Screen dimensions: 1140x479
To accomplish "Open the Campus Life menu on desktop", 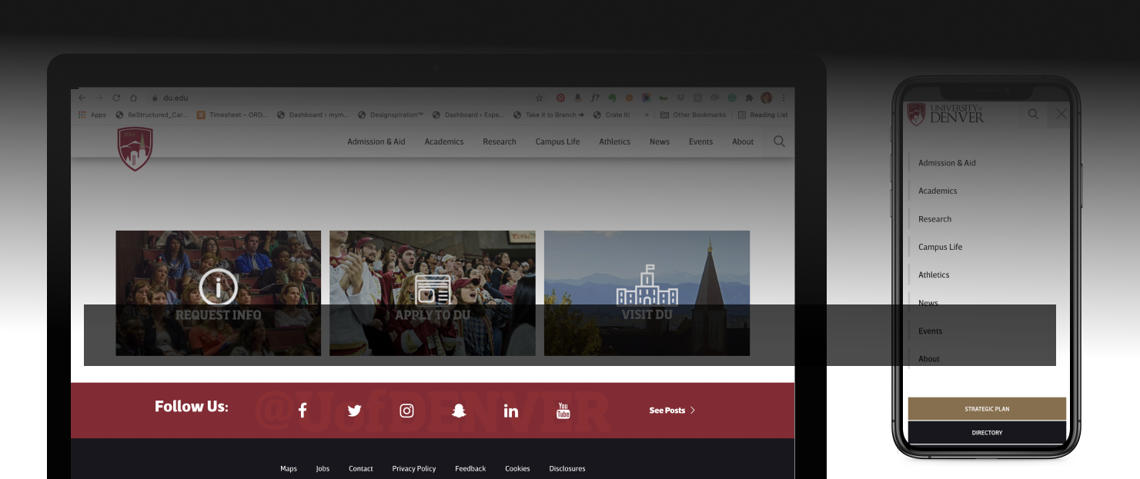I will pyautogui.click(x=557, y=141).
